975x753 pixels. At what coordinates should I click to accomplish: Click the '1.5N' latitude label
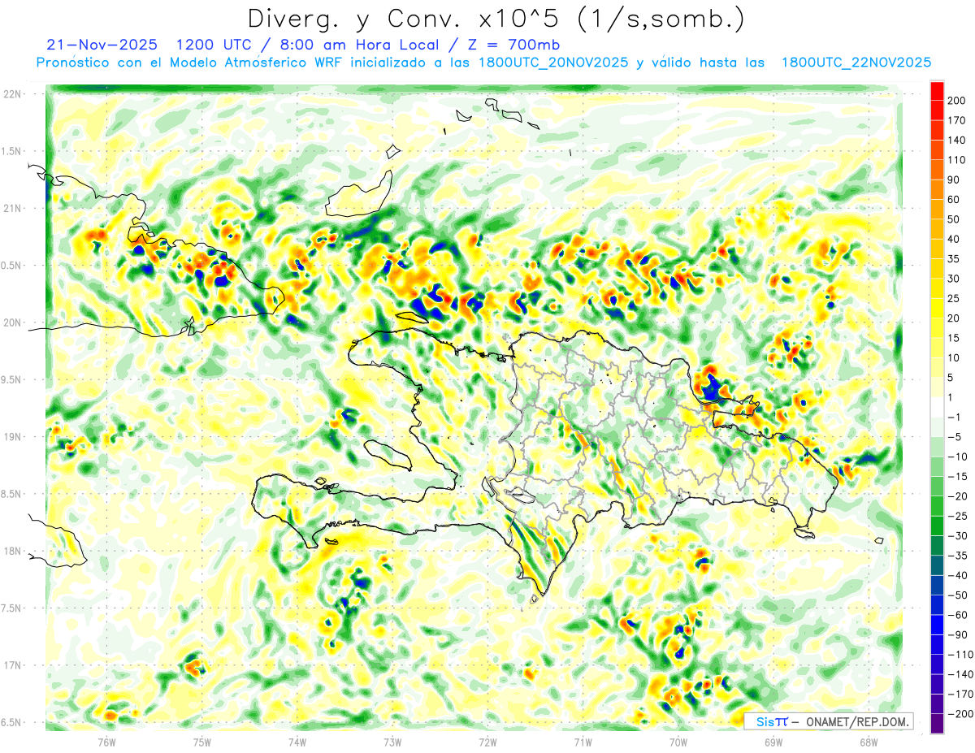(x=13, y=151)
